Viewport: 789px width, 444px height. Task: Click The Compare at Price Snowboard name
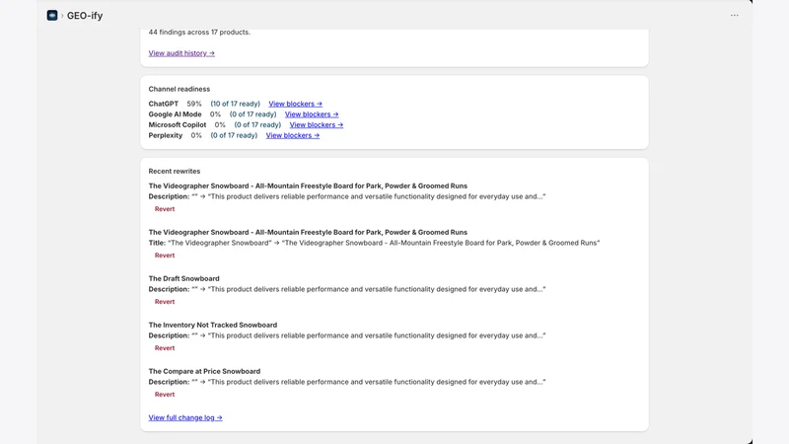click(x=204, y=371)
